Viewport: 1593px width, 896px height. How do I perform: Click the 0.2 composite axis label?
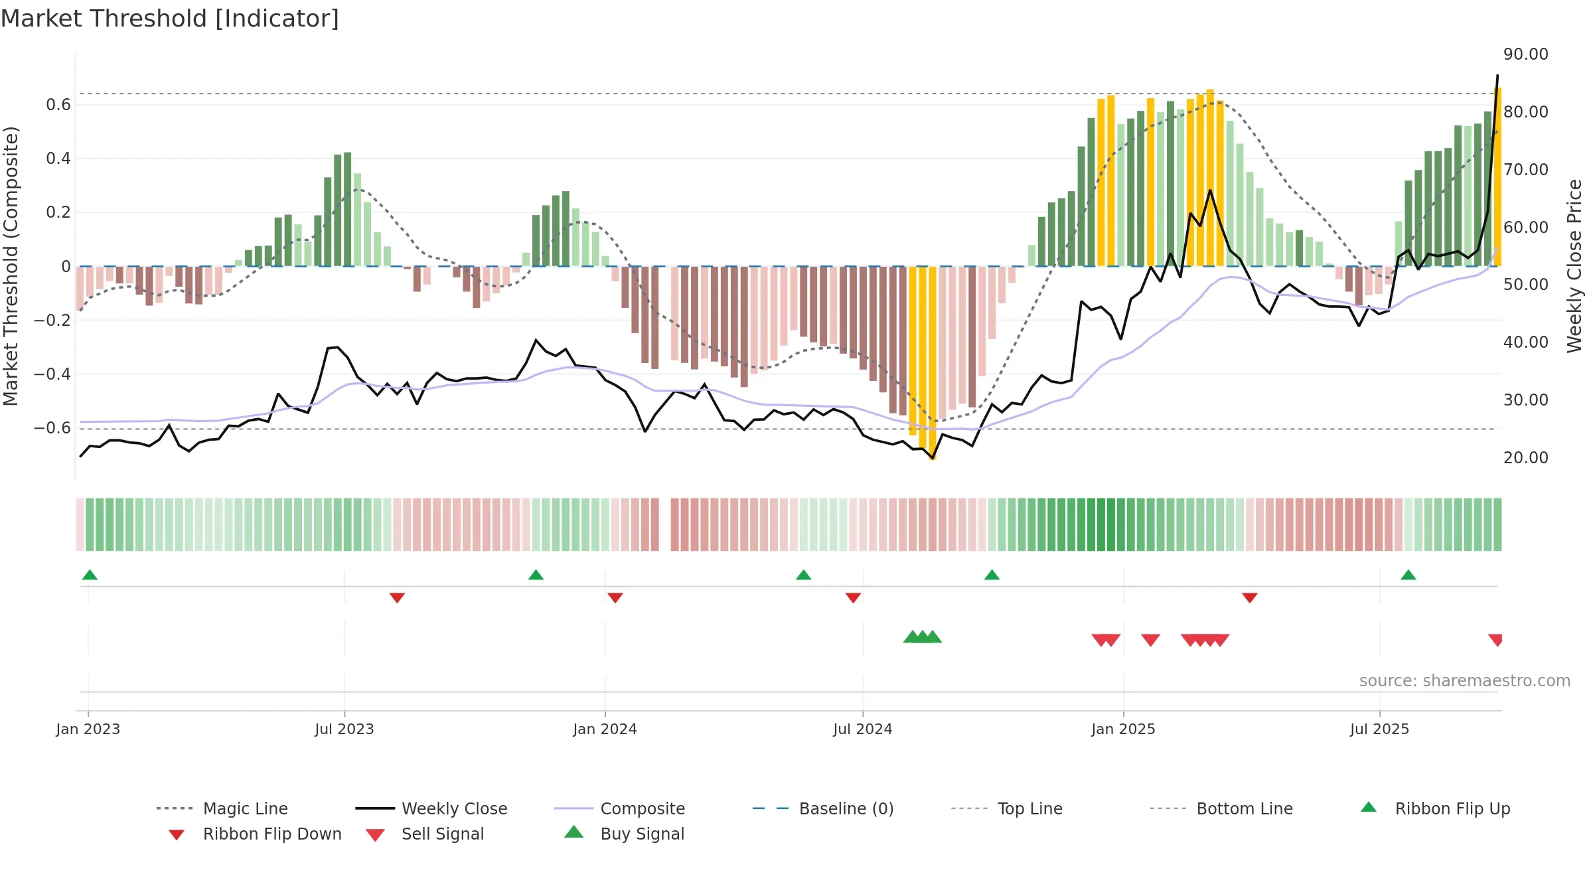tap(58, 212)
